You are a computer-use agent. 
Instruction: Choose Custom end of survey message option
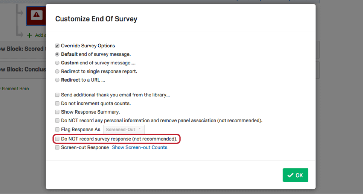57,63
